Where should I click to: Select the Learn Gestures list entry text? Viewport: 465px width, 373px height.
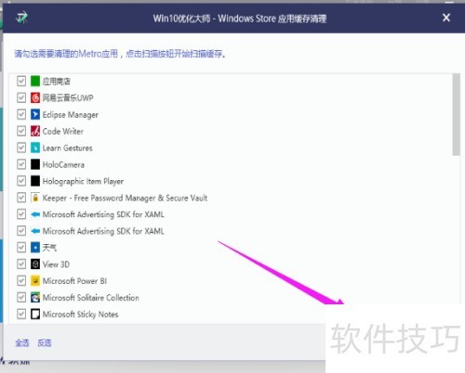[68, 148]
